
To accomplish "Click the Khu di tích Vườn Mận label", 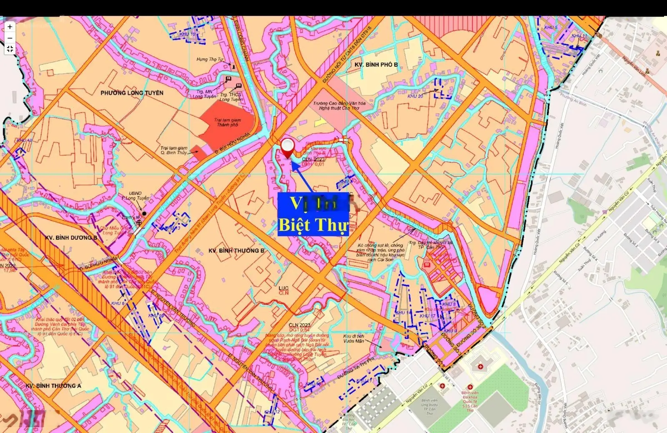I will tap(354, 339).
